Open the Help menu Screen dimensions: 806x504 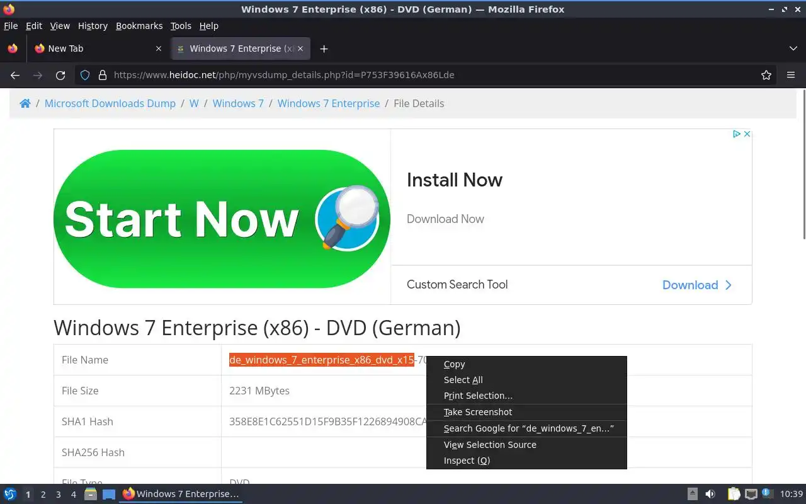pos(208,26)
